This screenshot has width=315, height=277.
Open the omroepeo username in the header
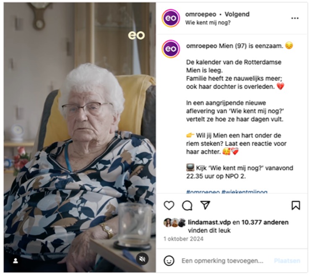200,14
